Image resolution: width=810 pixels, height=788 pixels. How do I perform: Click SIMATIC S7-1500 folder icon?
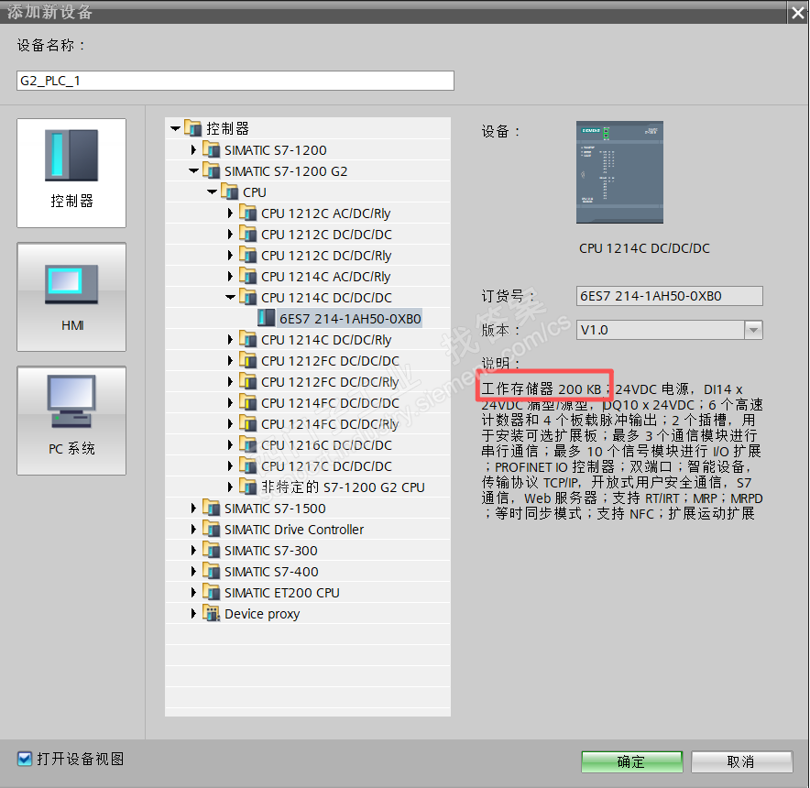point(212,508)
